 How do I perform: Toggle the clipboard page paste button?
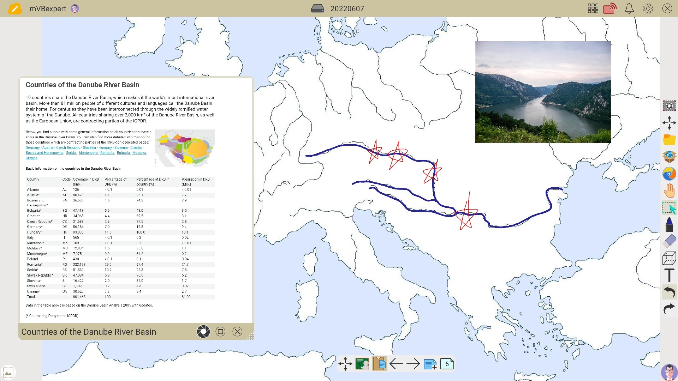point(379,364)
